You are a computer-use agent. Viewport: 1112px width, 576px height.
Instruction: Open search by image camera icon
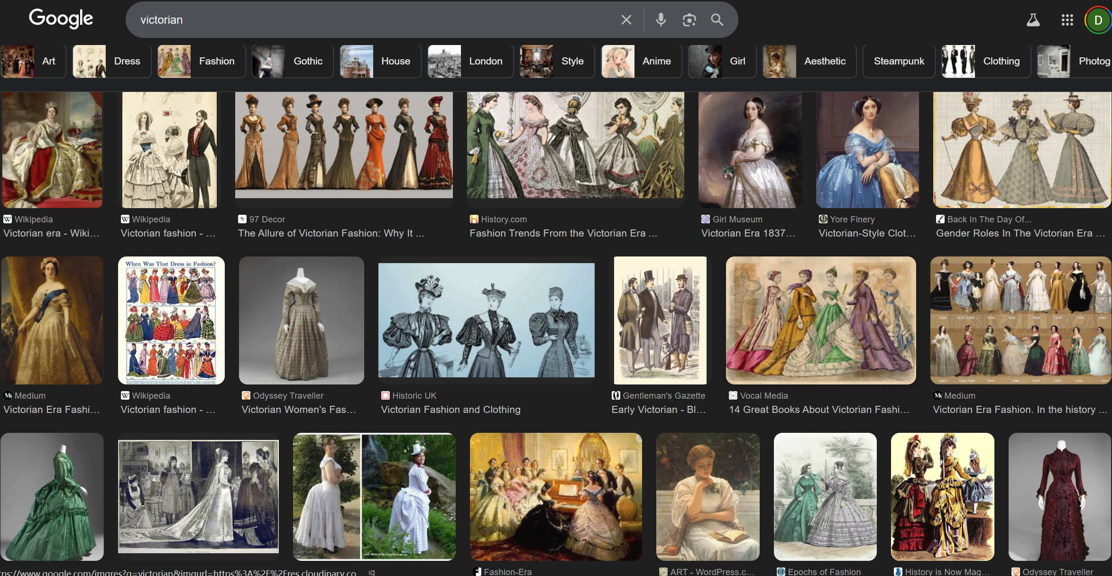pos(689,20)
